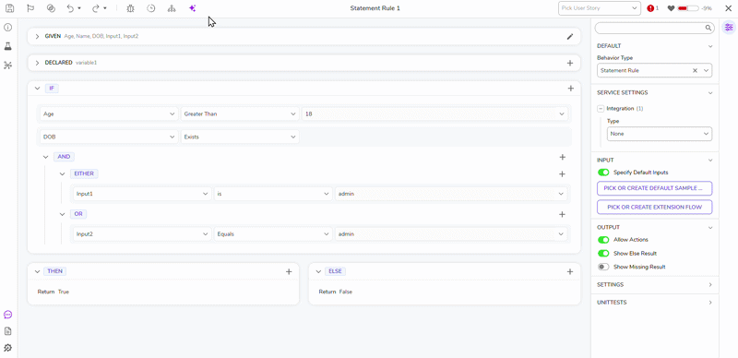Click the Undo arrow icon

70,8
